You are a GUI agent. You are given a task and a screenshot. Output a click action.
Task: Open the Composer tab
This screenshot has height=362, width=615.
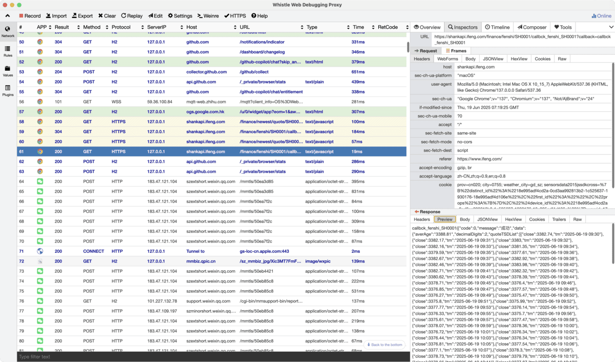[x=531, y=27]
